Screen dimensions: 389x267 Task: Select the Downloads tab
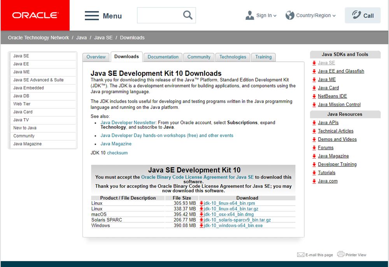pos(126,56)
